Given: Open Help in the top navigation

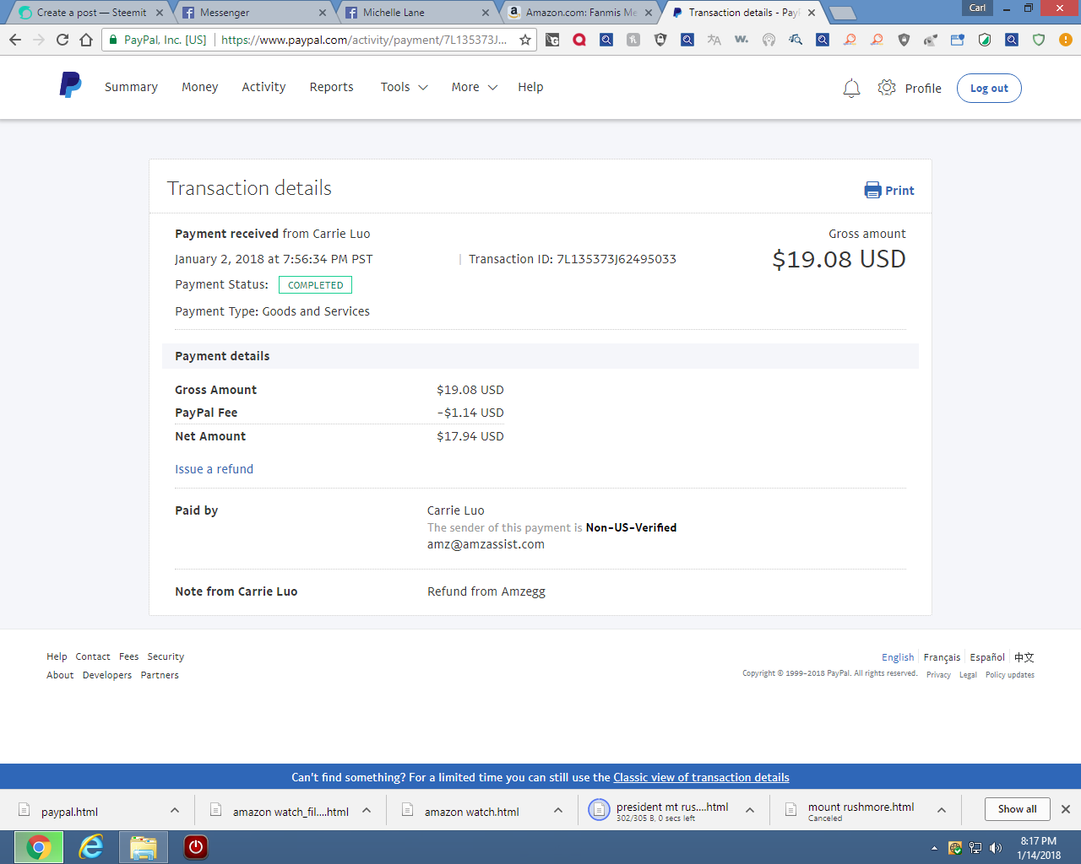Looking at the screenshot, I should click(530, 87).
